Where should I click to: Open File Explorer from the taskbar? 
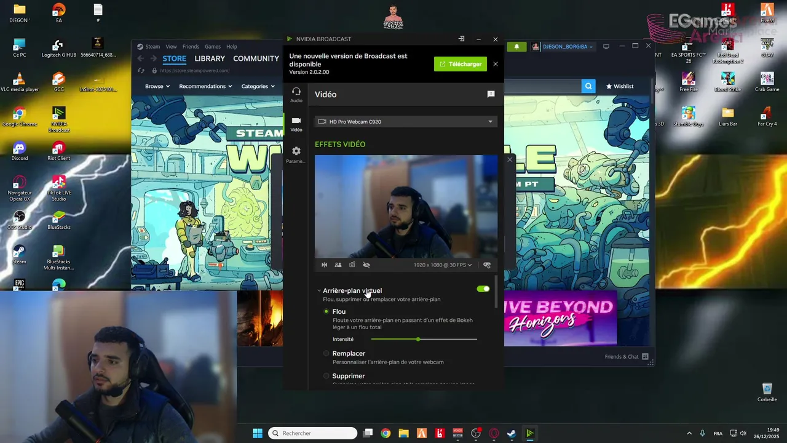tap(403, 433)
